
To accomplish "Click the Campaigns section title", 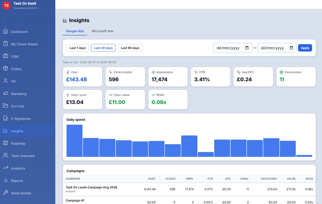I will [75, 171].
